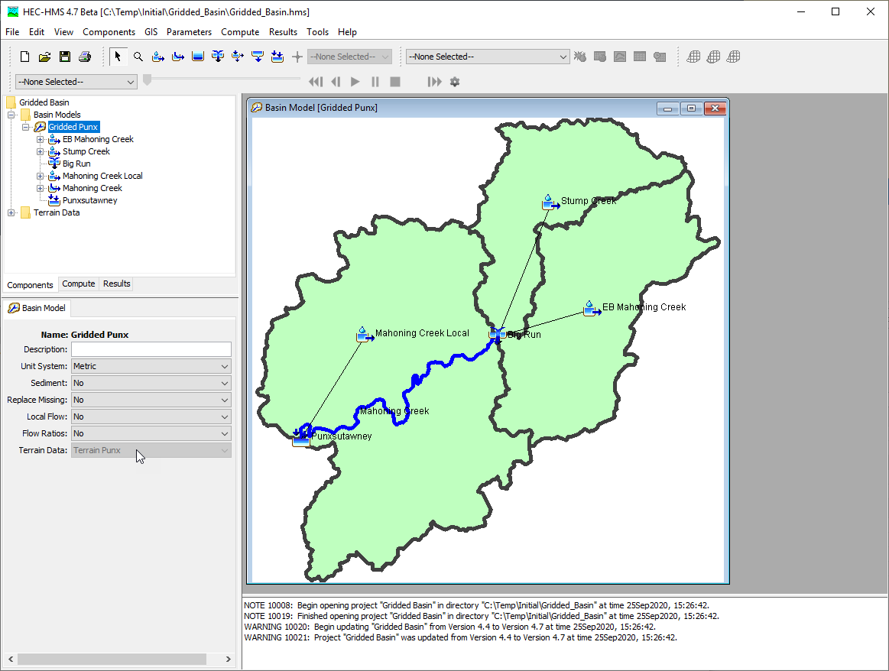Switch to the Results tab
This screenshot has width=889, height=671.
pyautogui.click(x=117, y=284)
